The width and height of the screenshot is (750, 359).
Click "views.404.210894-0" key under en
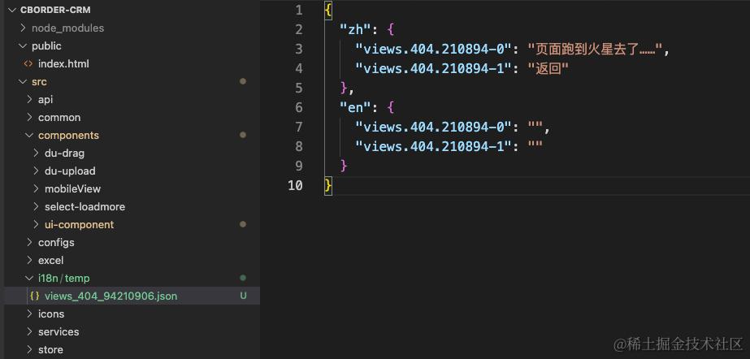point(434,127)
